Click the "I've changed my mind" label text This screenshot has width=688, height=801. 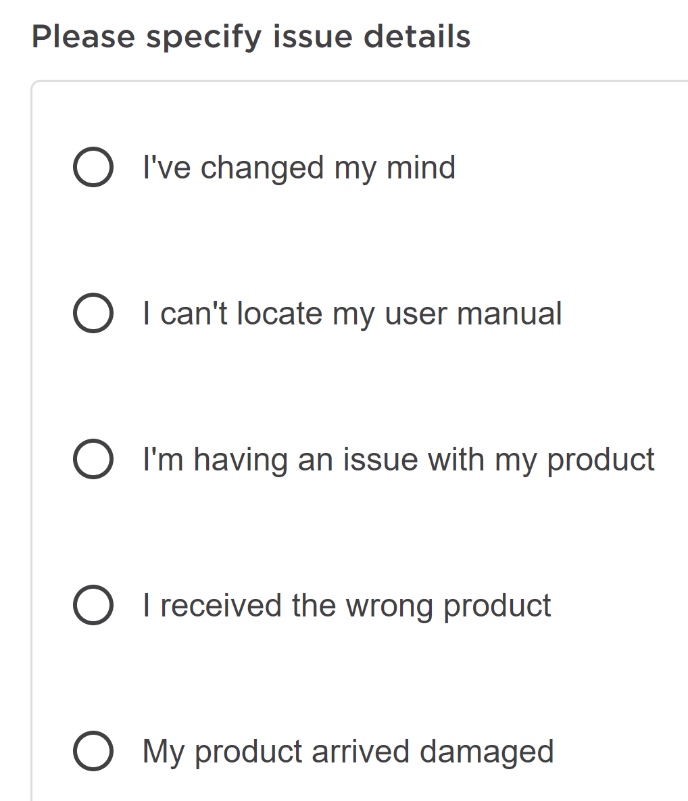click(x=299, y=167)
